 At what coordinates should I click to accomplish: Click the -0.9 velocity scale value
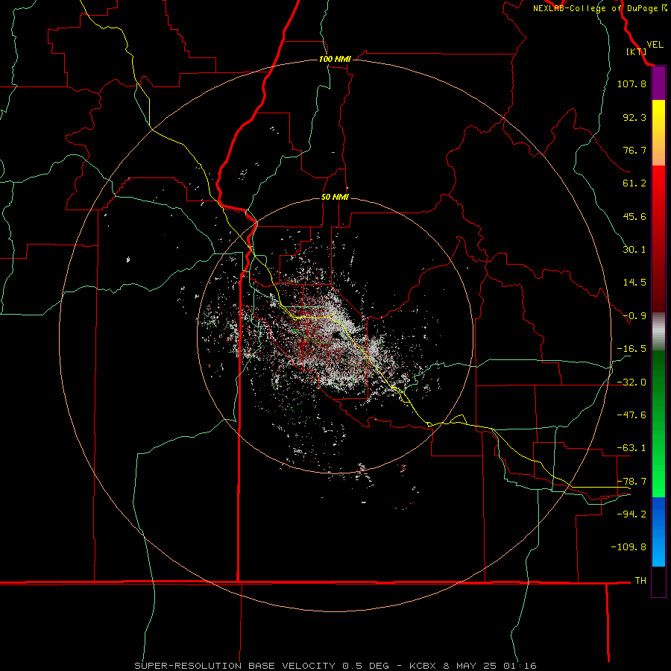pos(634,316)
